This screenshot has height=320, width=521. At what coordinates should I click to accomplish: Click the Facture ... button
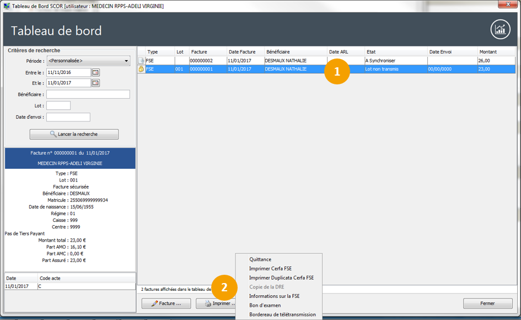(166, 303)
